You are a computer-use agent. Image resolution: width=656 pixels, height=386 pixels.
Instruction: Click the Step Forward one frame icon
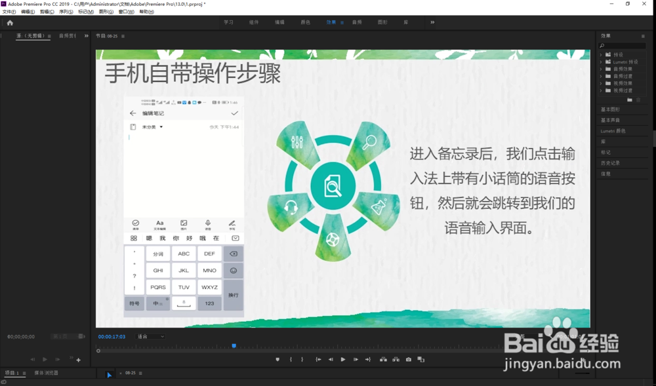[x=356, y=359]
